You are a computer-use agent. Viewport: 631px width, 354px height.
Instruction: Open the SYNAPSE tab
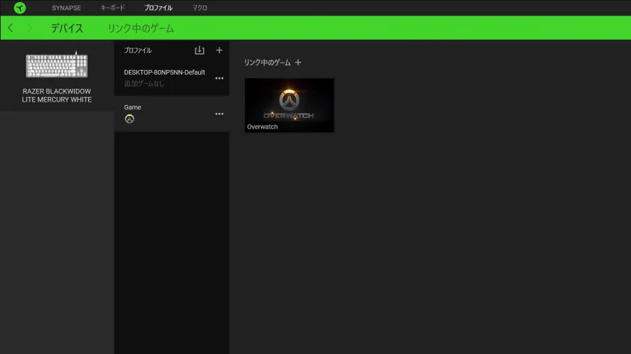[66, 7]
